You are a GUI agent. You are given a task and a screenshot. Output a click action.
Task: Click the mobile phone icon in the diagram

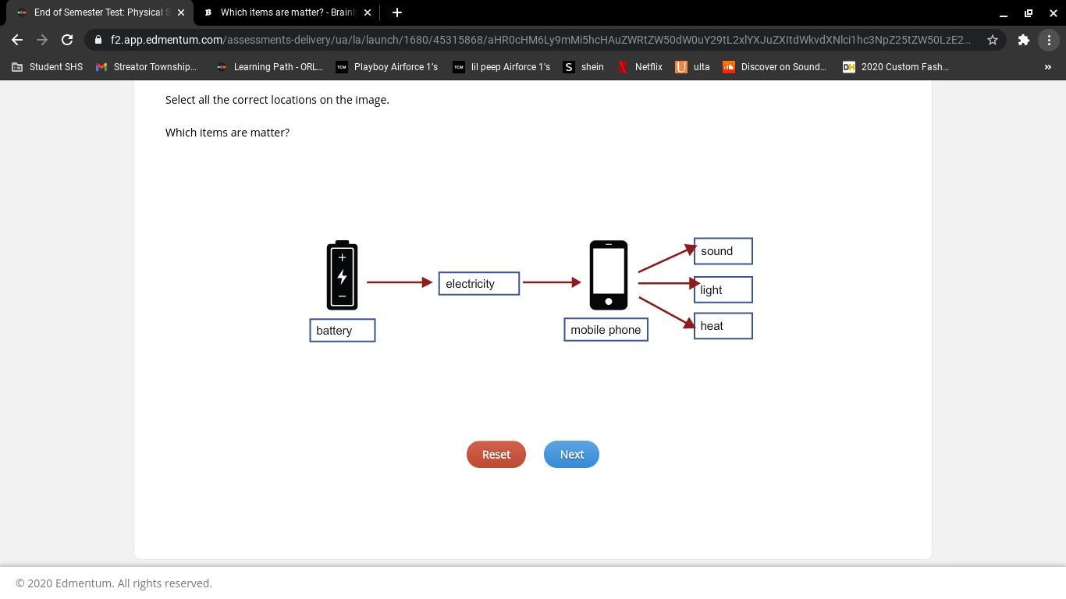click(x=609, y=275)
